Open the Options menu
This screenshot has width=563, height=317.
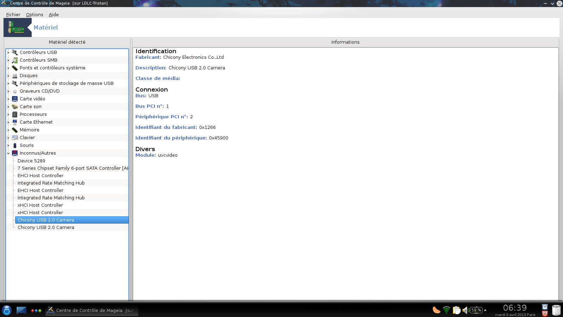[x=34, y=14]
